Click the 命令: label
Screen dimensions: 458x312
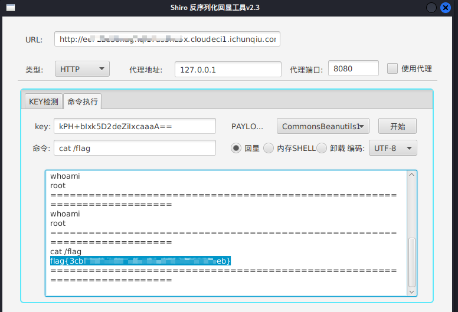41,148
